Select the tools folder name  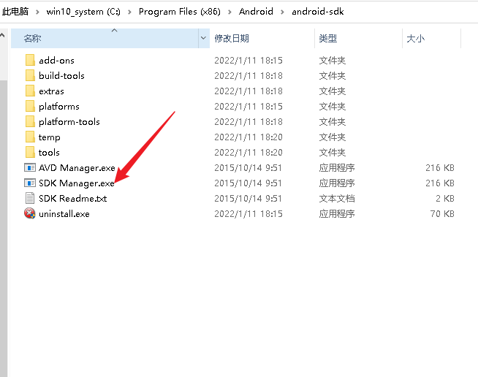tap(49, 152)
